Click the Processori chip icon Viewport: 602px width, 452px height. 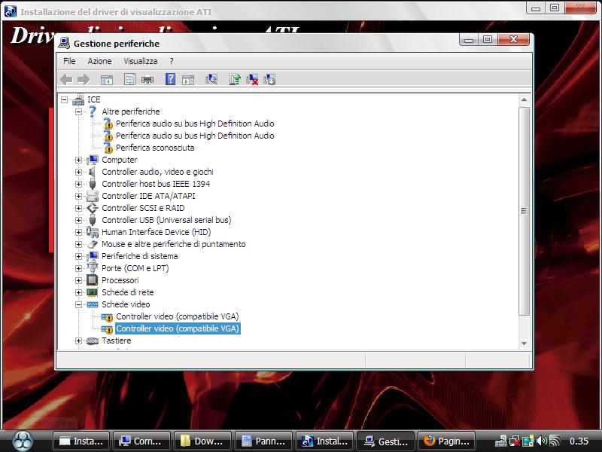click(x=92, y=280)
